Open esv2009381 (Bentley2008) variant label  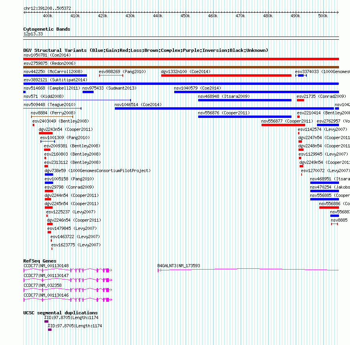[72, 146]
